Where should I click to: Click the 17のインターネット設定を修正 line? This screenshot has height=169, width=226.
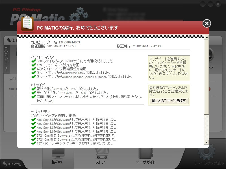[x=58, y=65]
